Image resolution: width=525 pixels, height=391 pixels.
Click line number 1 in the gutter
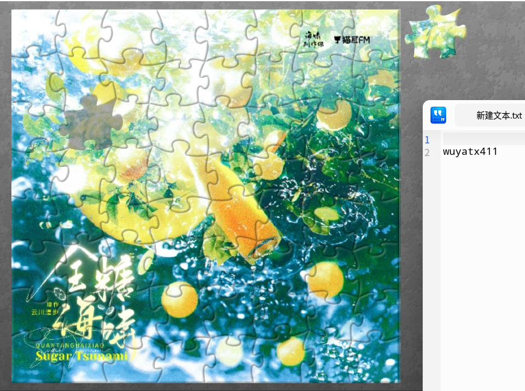427,140
